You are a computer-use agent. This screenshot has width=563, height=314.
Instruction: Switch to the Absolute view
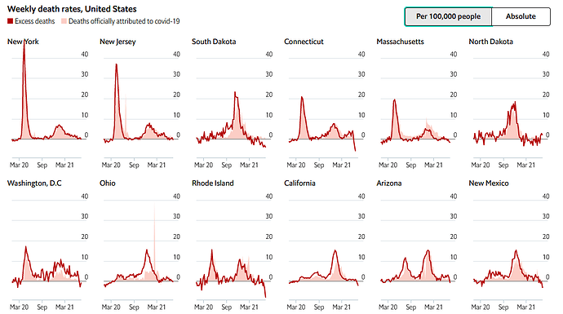point(521,16)
